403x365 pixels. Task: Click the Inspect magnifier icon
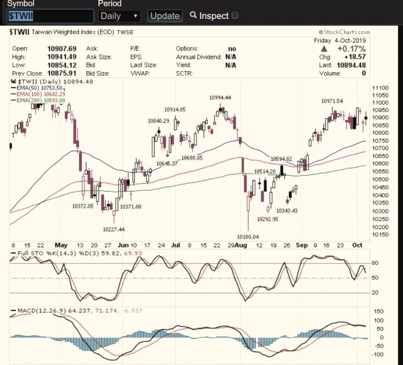(193, 15)
